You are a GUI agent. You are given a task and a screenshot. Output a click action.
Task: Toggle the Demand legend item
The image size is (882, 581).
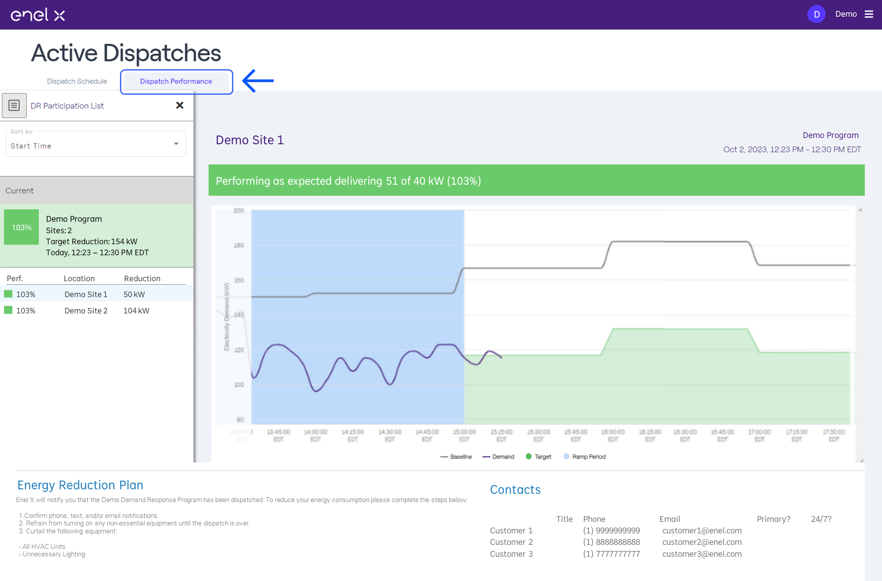click(x=498, y=457)
